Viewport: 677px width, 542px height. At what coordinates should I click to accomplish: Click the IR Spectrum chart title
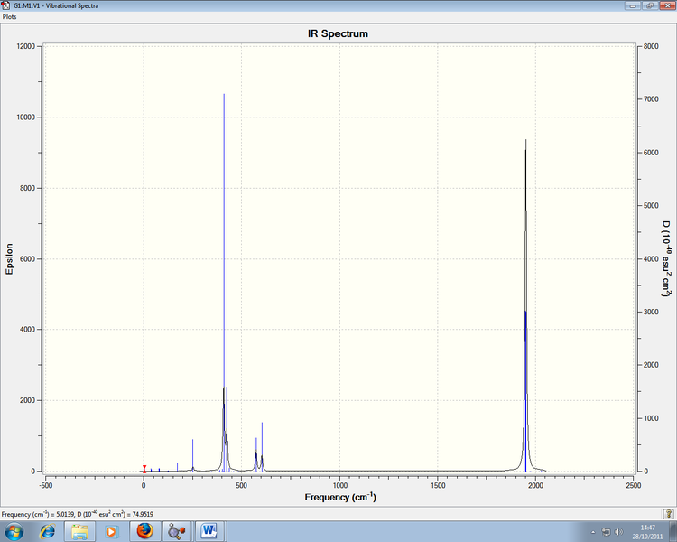[338, 33]
